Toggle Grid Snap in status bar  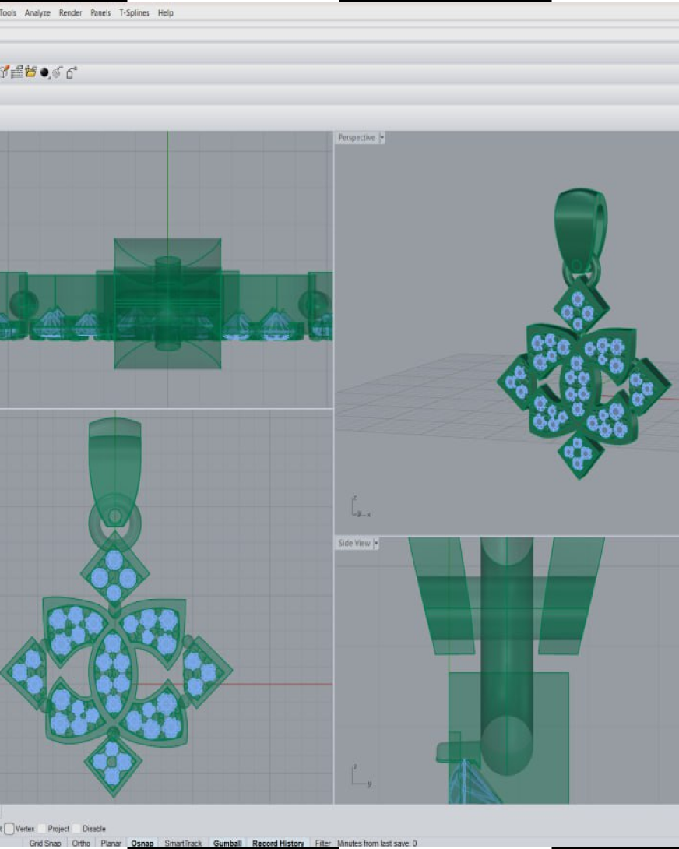click(x=45, y=844)
